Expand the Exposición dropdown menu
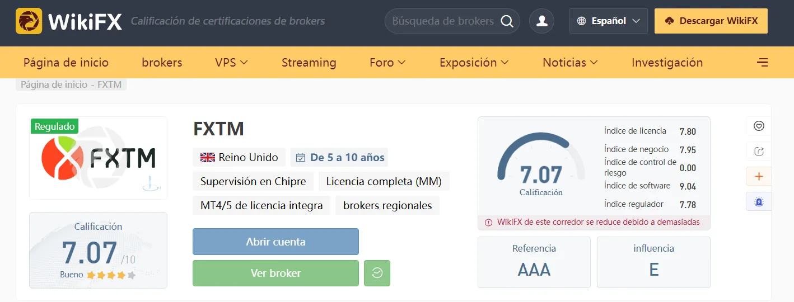Viewport: 794px width, 302px height. 474,62
